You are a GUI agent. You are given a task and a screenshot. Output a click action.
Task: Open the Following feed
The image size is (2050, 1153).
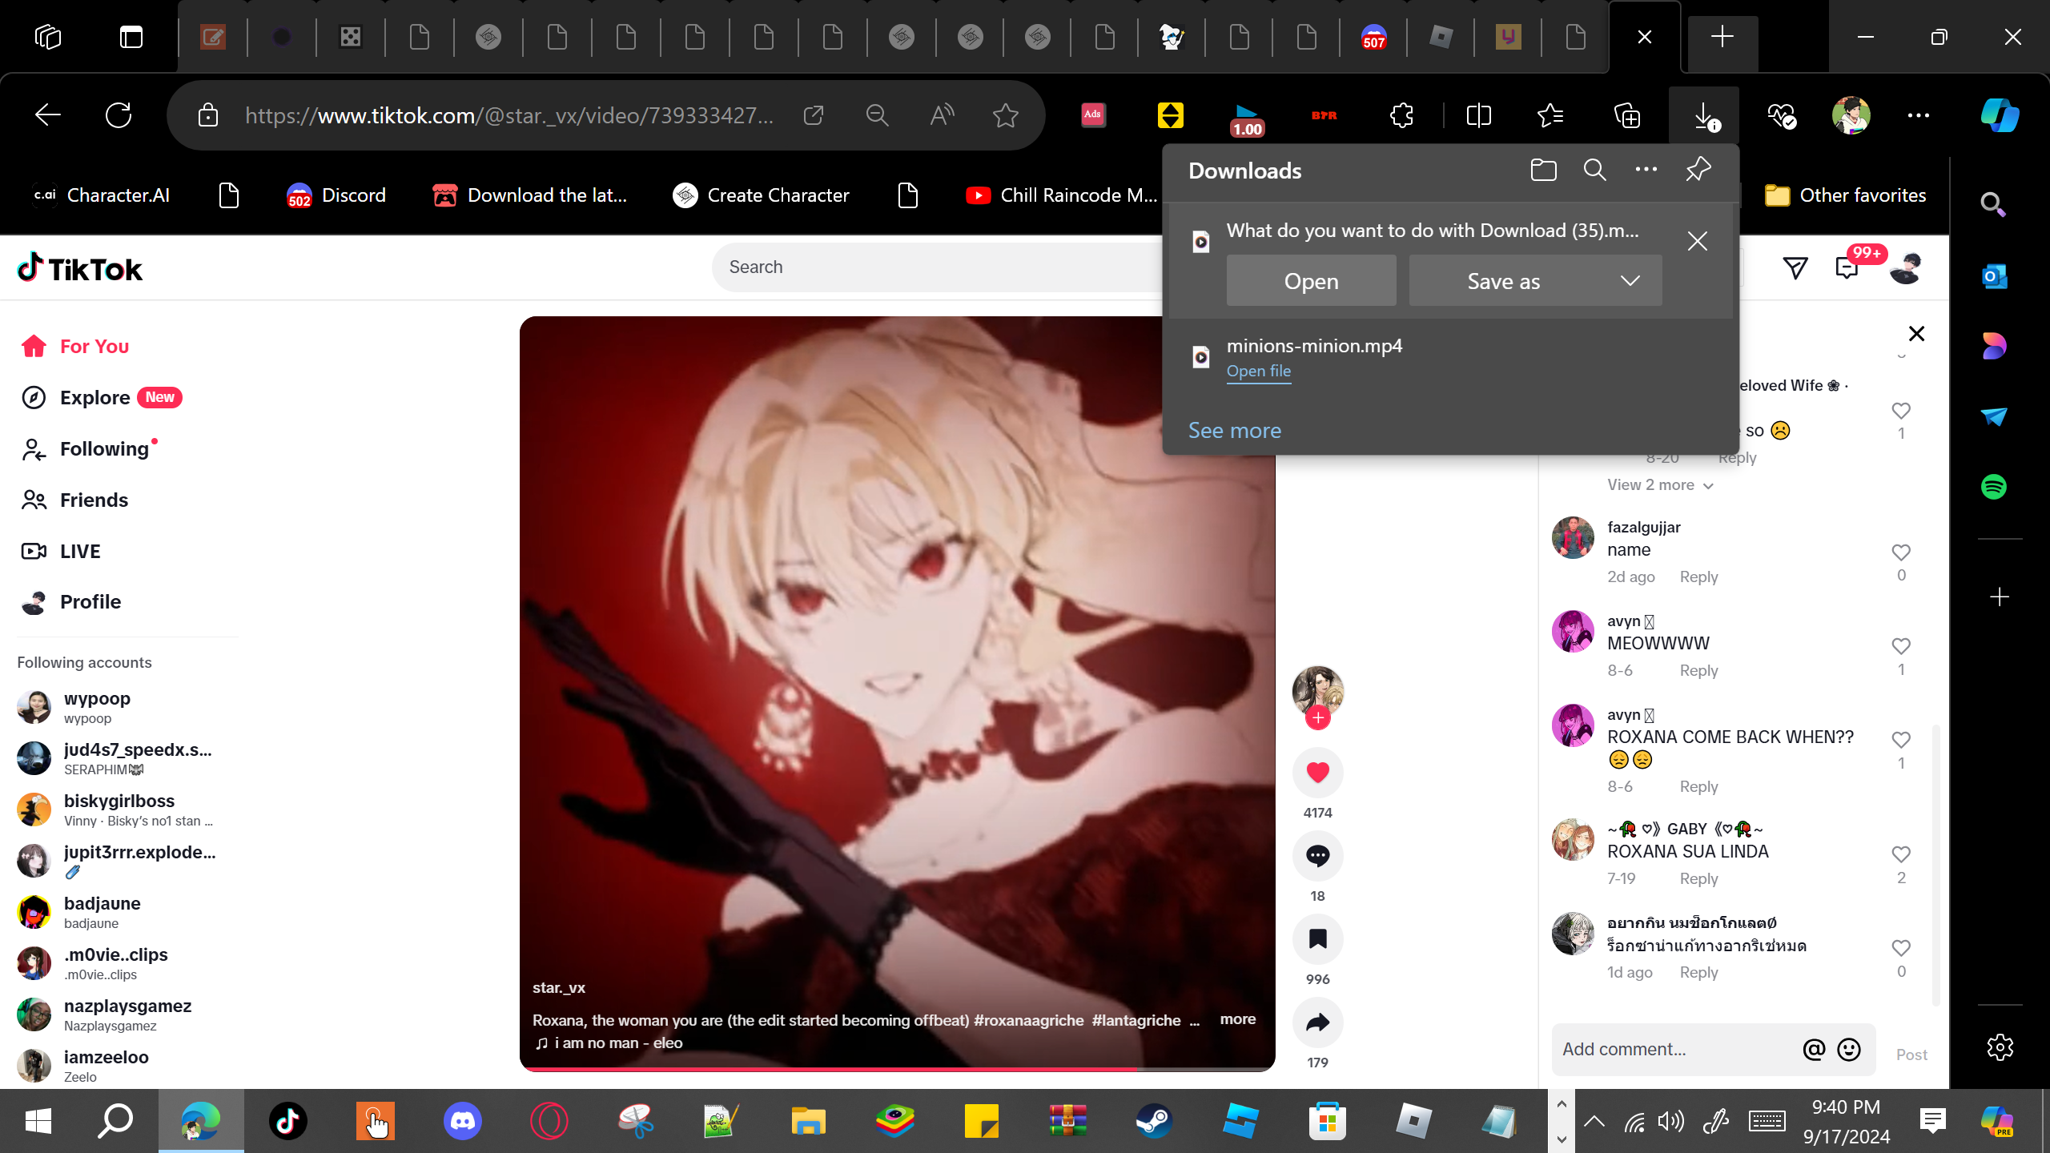[104, 449]
